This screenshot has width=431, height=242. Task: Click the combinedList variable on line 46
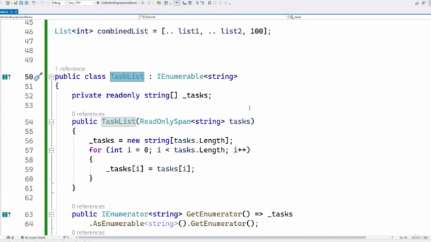coord(123,32)
